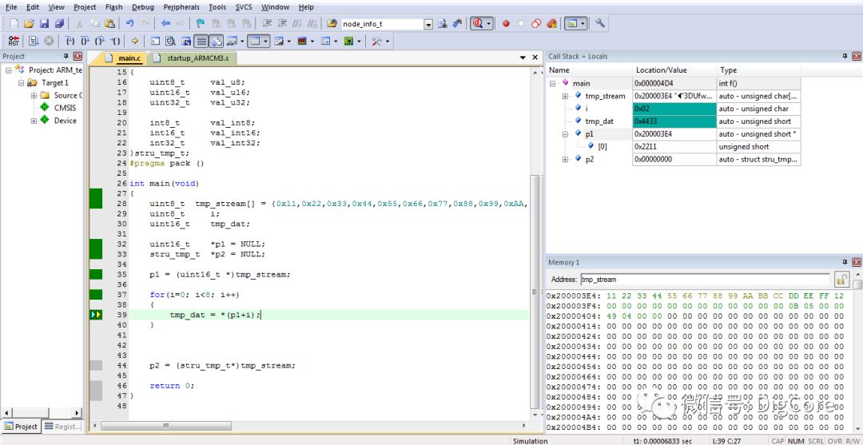The width and height of the screenshot is (863, 445).
Task: Click the Name column header
Action: pos(590,70)
